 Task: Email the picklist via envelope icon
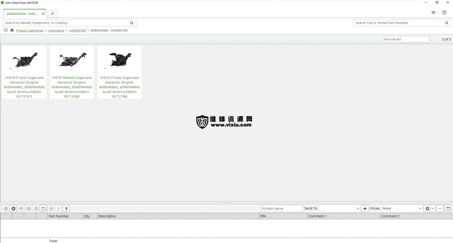point(28,208)
